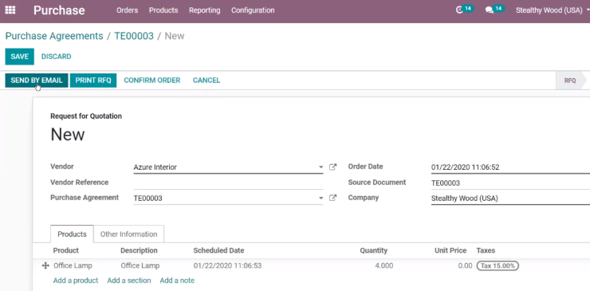Screen dimensions: 590x291
Task: Click the Product column header
Action: 66,250
